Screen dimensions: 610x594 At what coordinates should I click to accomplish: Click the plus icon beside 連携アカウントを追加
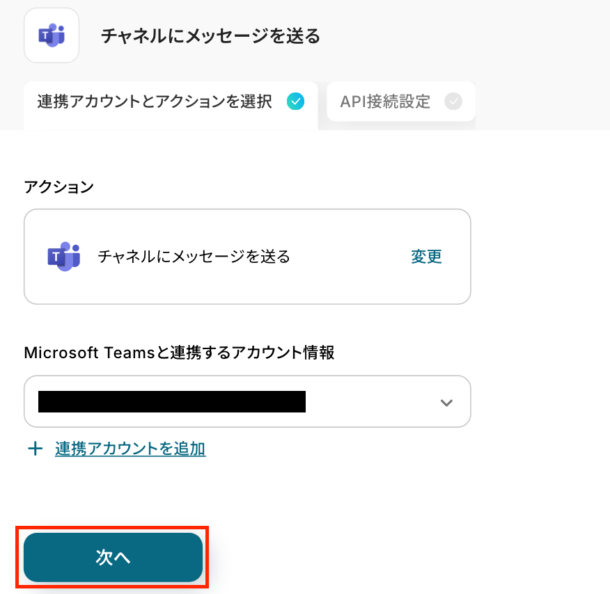point(35,449)
